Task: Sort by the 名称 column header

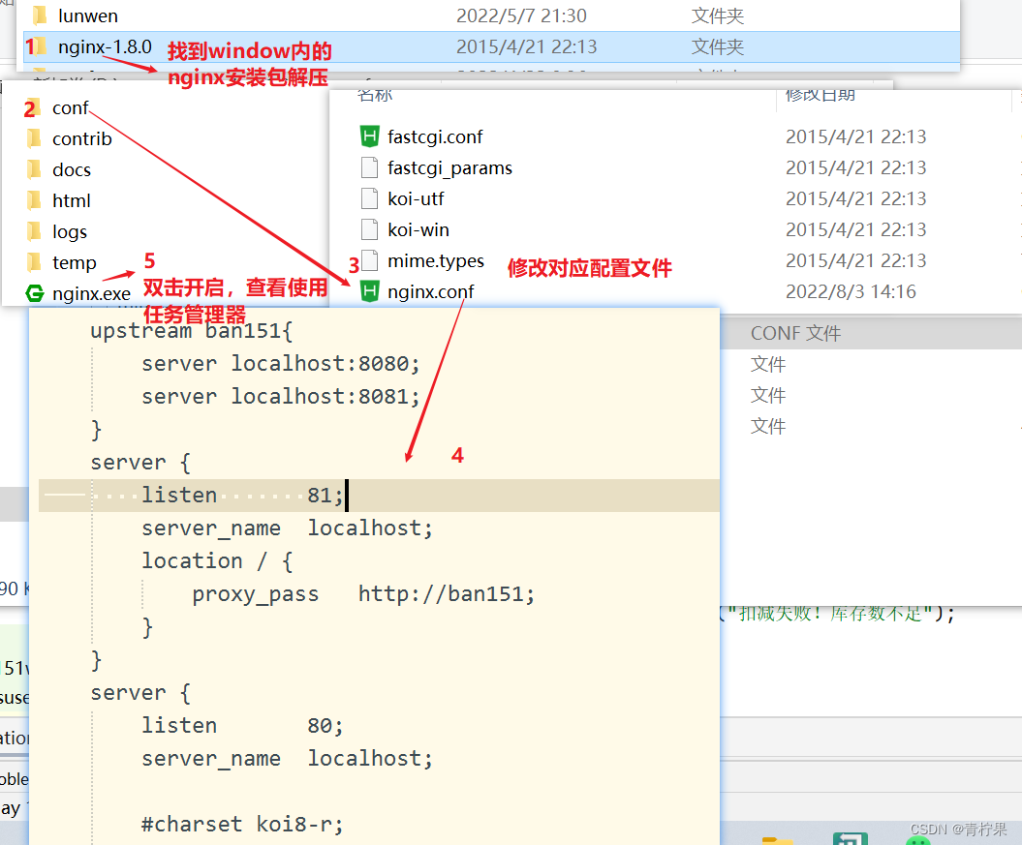Action: [x=375, y=95]
